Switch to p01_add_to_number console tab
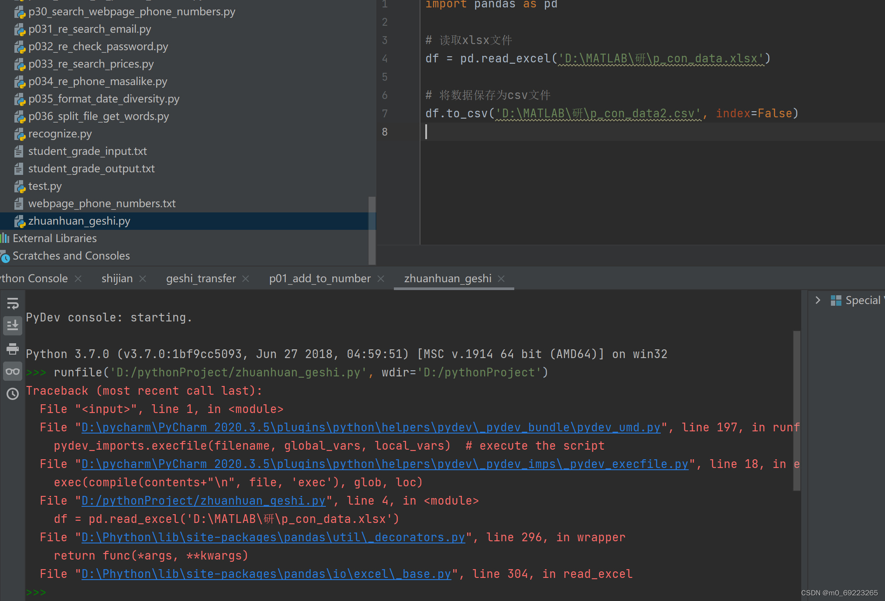Screen dimensions: 885x601 point(320,279)
